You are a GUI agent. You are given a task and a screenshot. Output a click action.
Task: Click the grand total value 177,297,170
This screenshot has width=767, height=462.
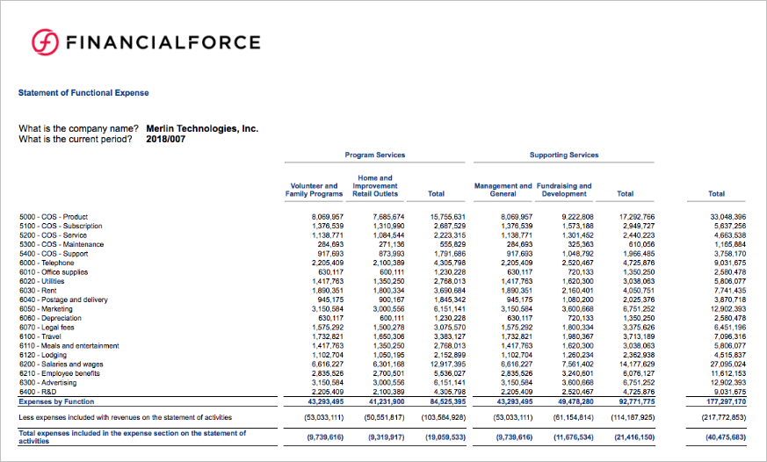click(x=726, y=401)
